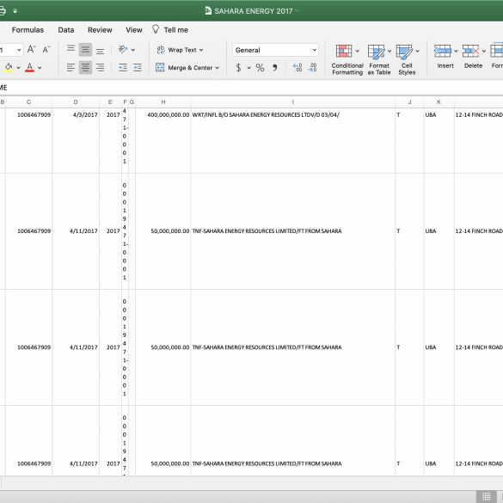
Task: Open Conditional Formatting
Action: (x=347, y=60)
